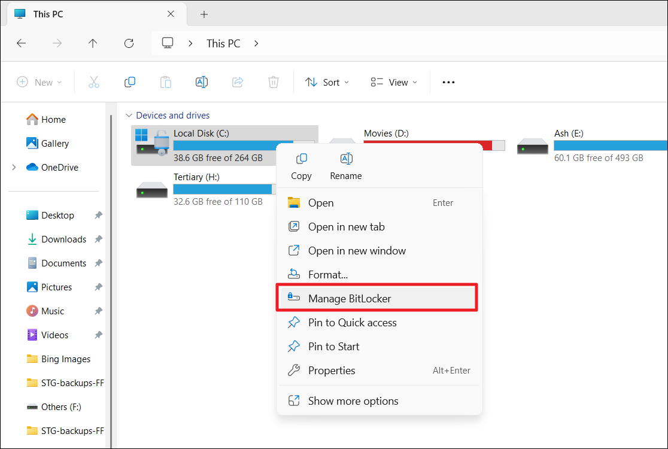Screen dimensions: 668x449
Task: Open the View dropdown menu
Action: coord(394,83)
